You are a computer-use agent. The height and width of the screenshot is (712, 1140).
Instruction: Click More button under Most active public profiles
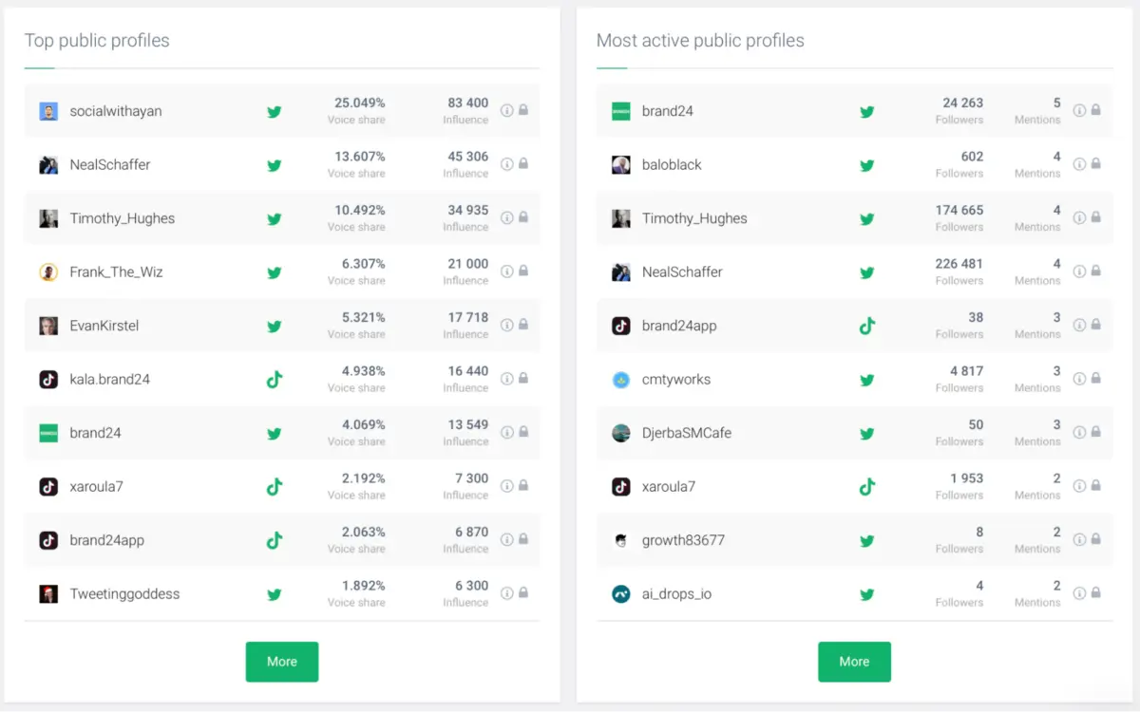[x=854, y=662]
